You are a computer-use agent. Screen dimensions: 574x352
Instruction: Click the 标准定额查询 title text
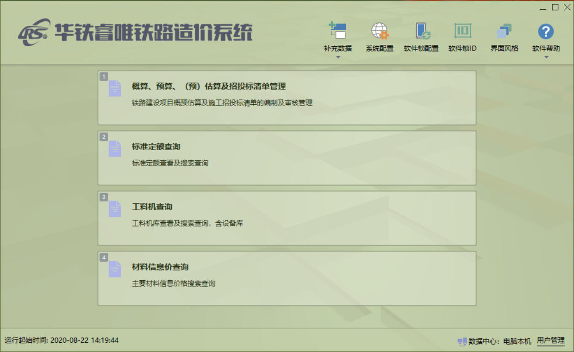[x=156, y=147]
